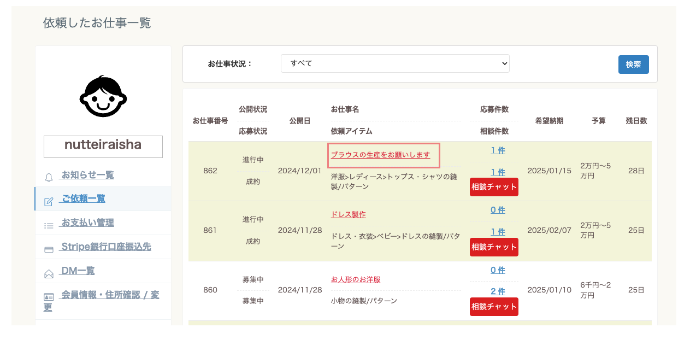Open お知らせ一覧 in the sidebar
696x345 pixels.
click(x=87, y=175)
